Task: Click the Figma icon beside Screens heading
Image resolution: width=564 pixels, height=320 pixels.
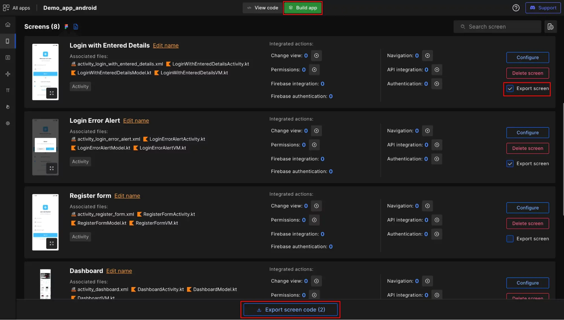Action: [66, 27]
